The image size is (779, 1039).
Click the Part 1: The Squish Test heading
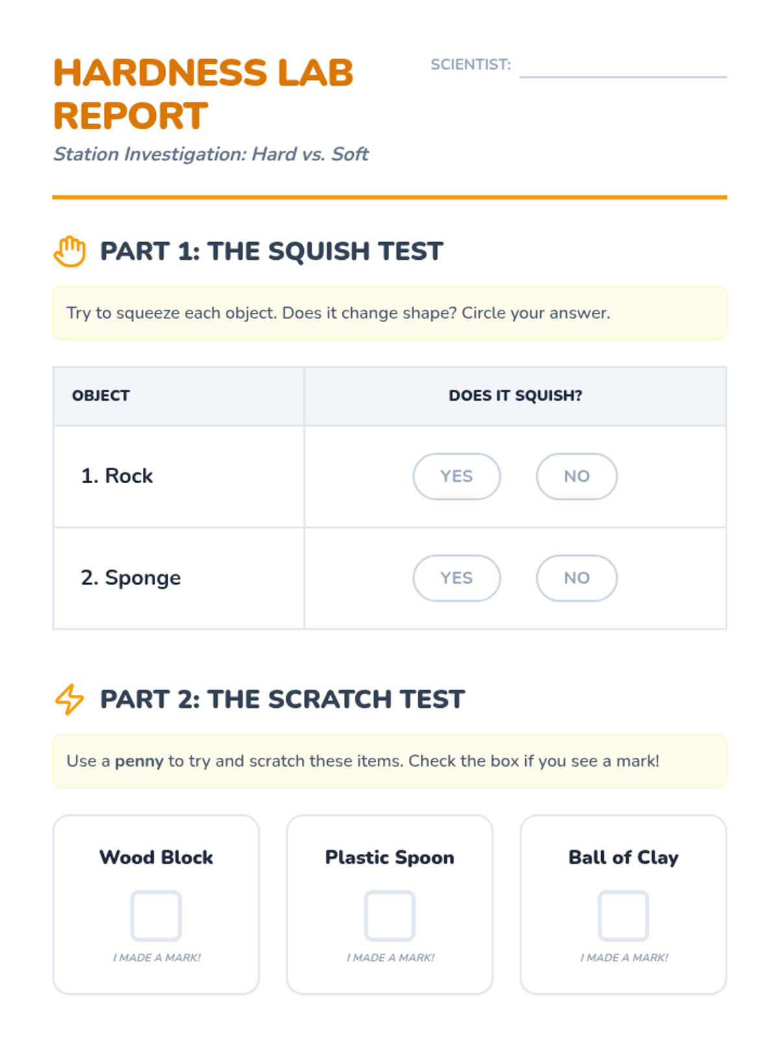(271, 251)
